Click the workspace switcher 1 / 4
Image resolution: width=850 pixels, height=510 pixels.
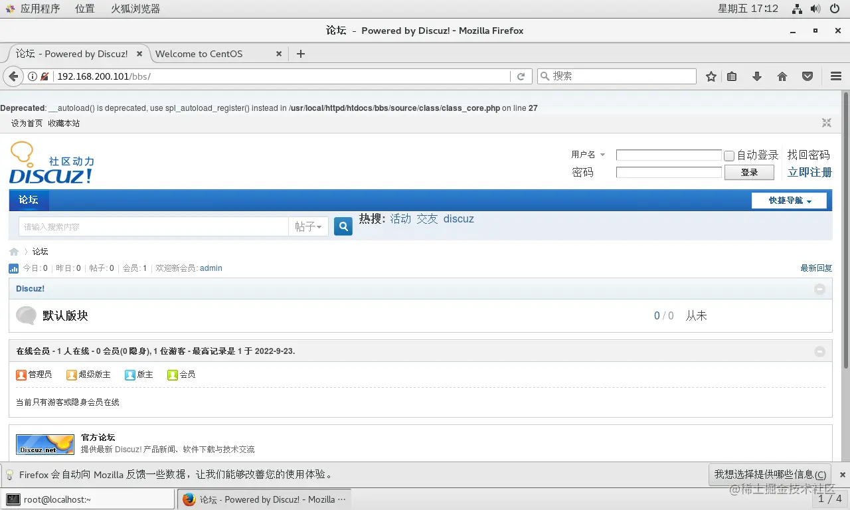pyautogui.click(x=829, y=499)
